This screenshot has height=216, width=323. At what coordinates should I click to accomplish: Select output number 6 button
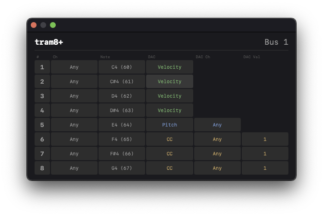pyautogui.click(x=42, y=139)
